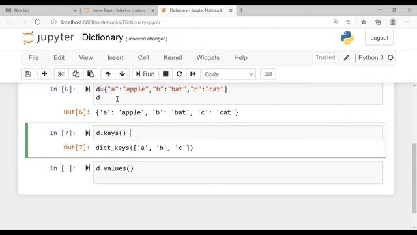
Task: Click the Python 3 kernel idle circle indicator
Action: [390, 58]
